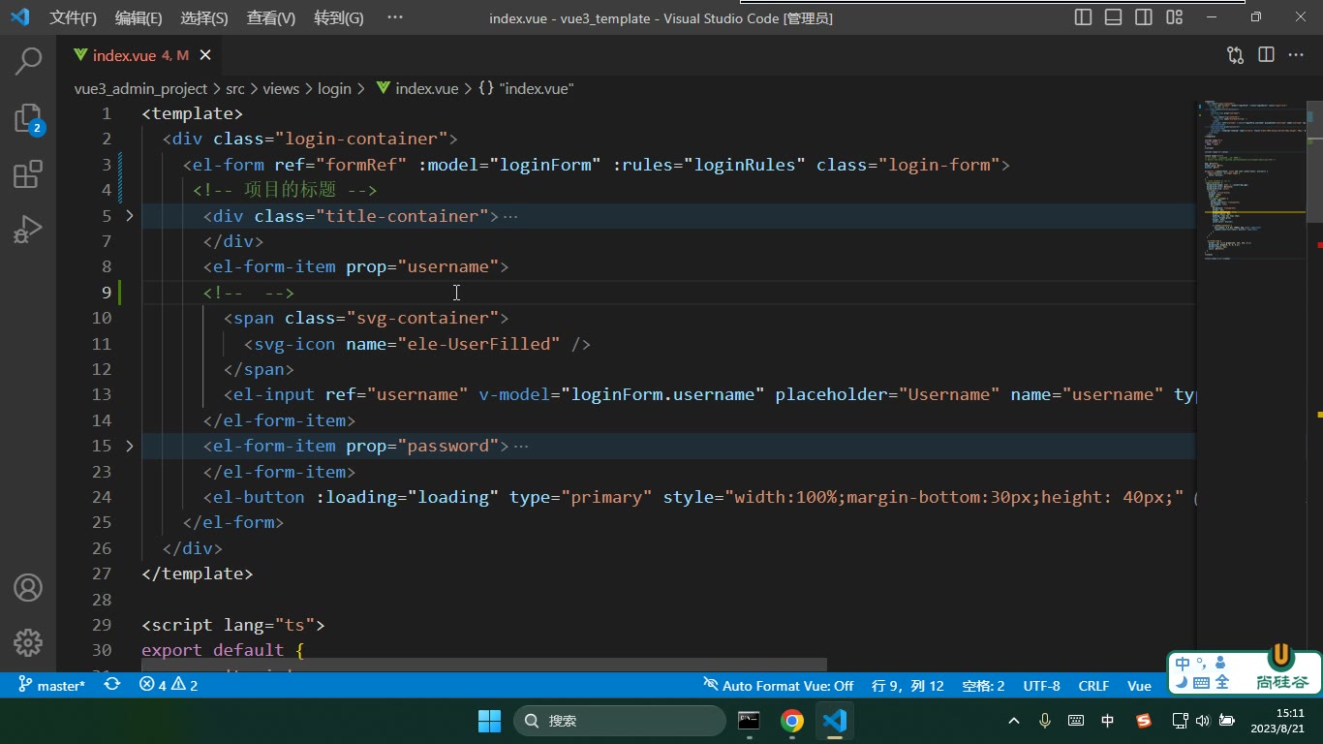
Task: Synchronize changes icon in status bar
Action: [112, 685]
